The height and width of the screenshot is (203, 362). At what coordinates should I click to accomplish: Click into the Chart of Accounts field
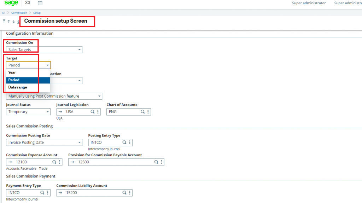pyautogui.click(x=124, y=112)
